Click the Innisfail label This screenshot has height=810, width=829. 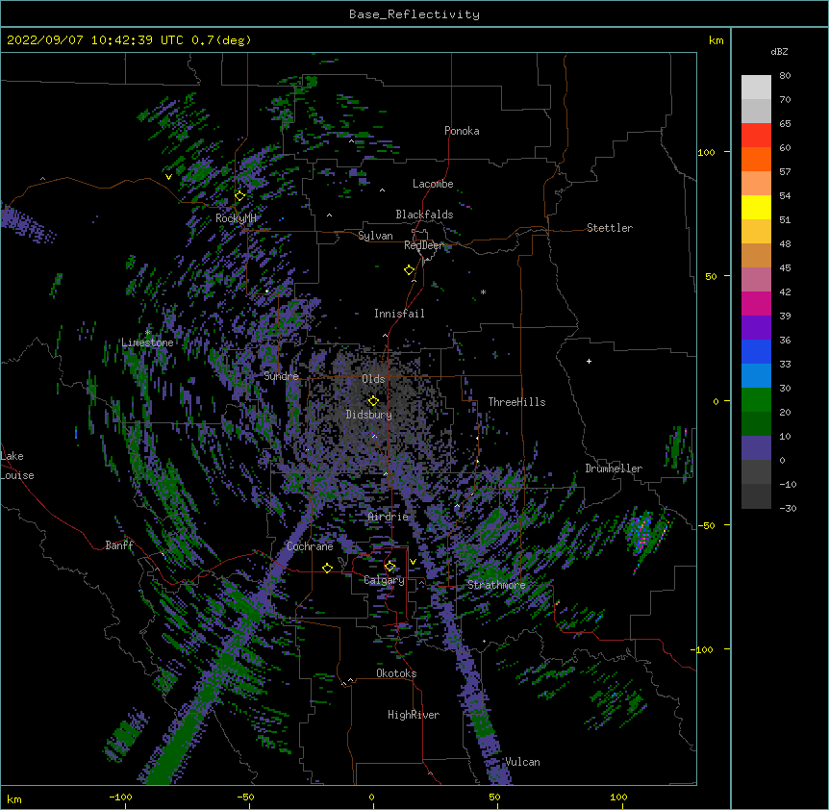tap(399, 314)
